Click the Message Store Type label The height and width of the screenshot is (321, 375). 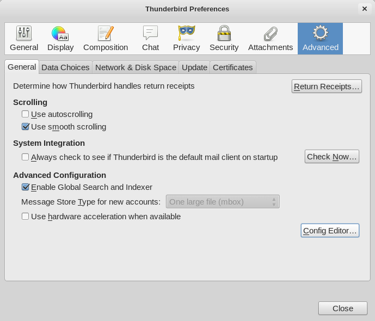point(91,202)
